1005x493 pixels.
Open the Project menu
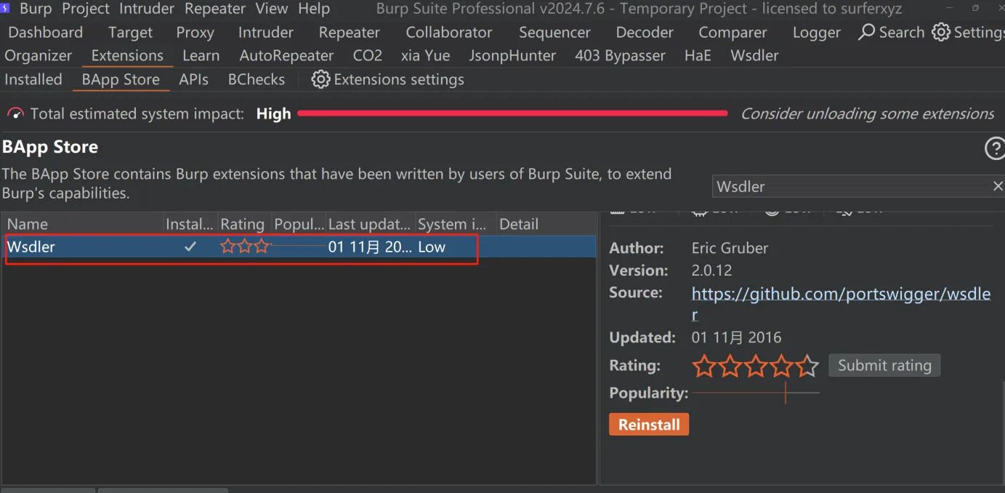coord(86,9)
